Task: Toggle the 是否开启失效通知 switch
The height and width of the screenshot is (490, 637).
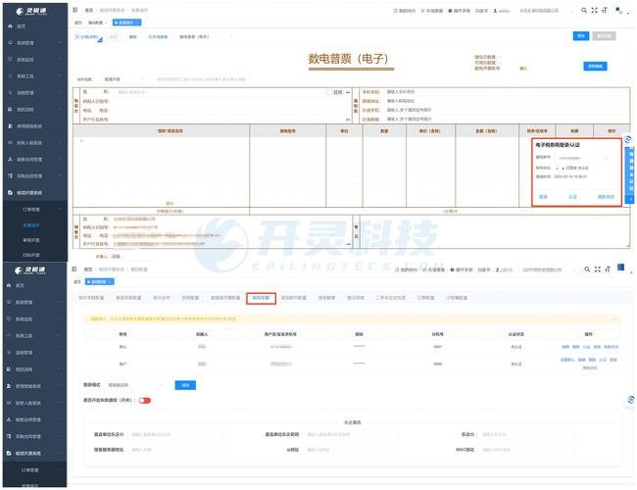Action: coord(145,400)
